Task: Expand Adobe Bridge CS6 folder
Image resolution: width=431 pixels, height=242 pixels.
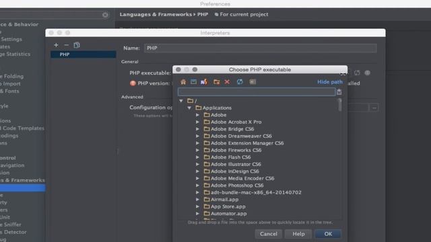Action: click(197, 129)
